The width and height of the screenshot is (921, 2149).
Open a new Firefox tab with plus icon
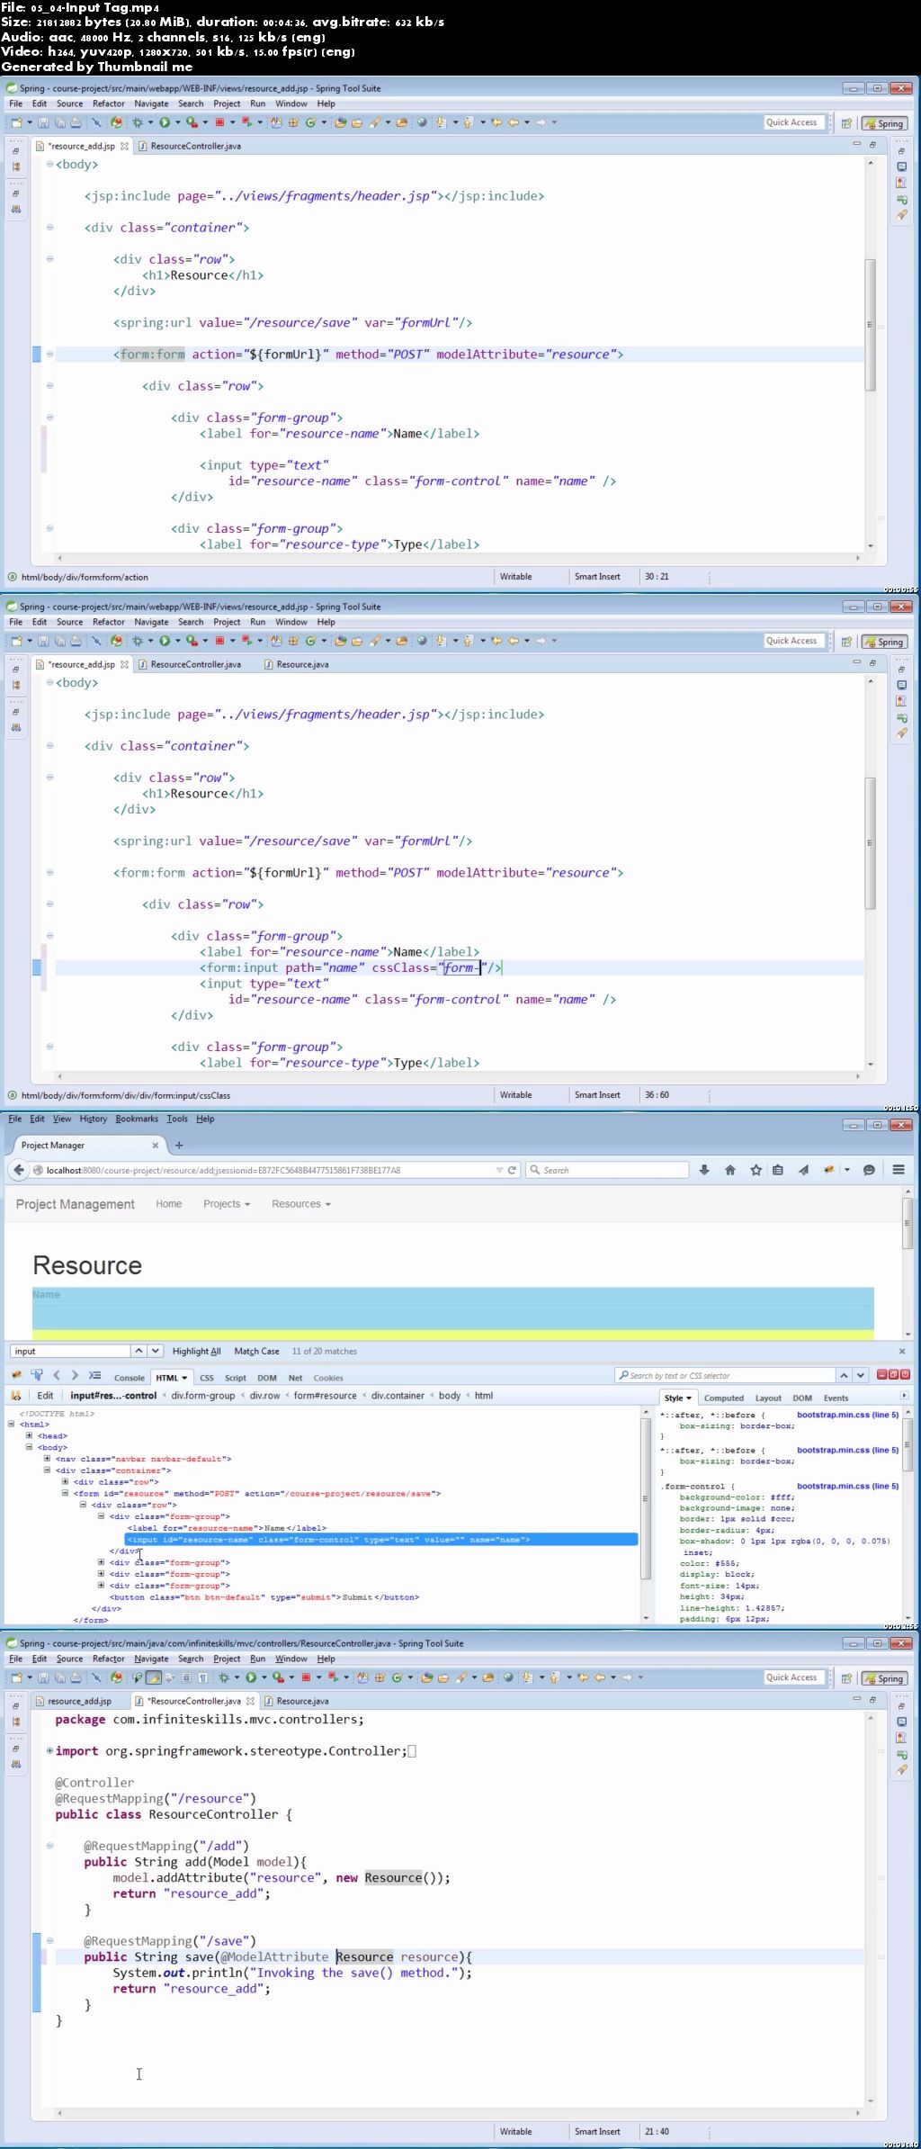(x=179, y=1145)
